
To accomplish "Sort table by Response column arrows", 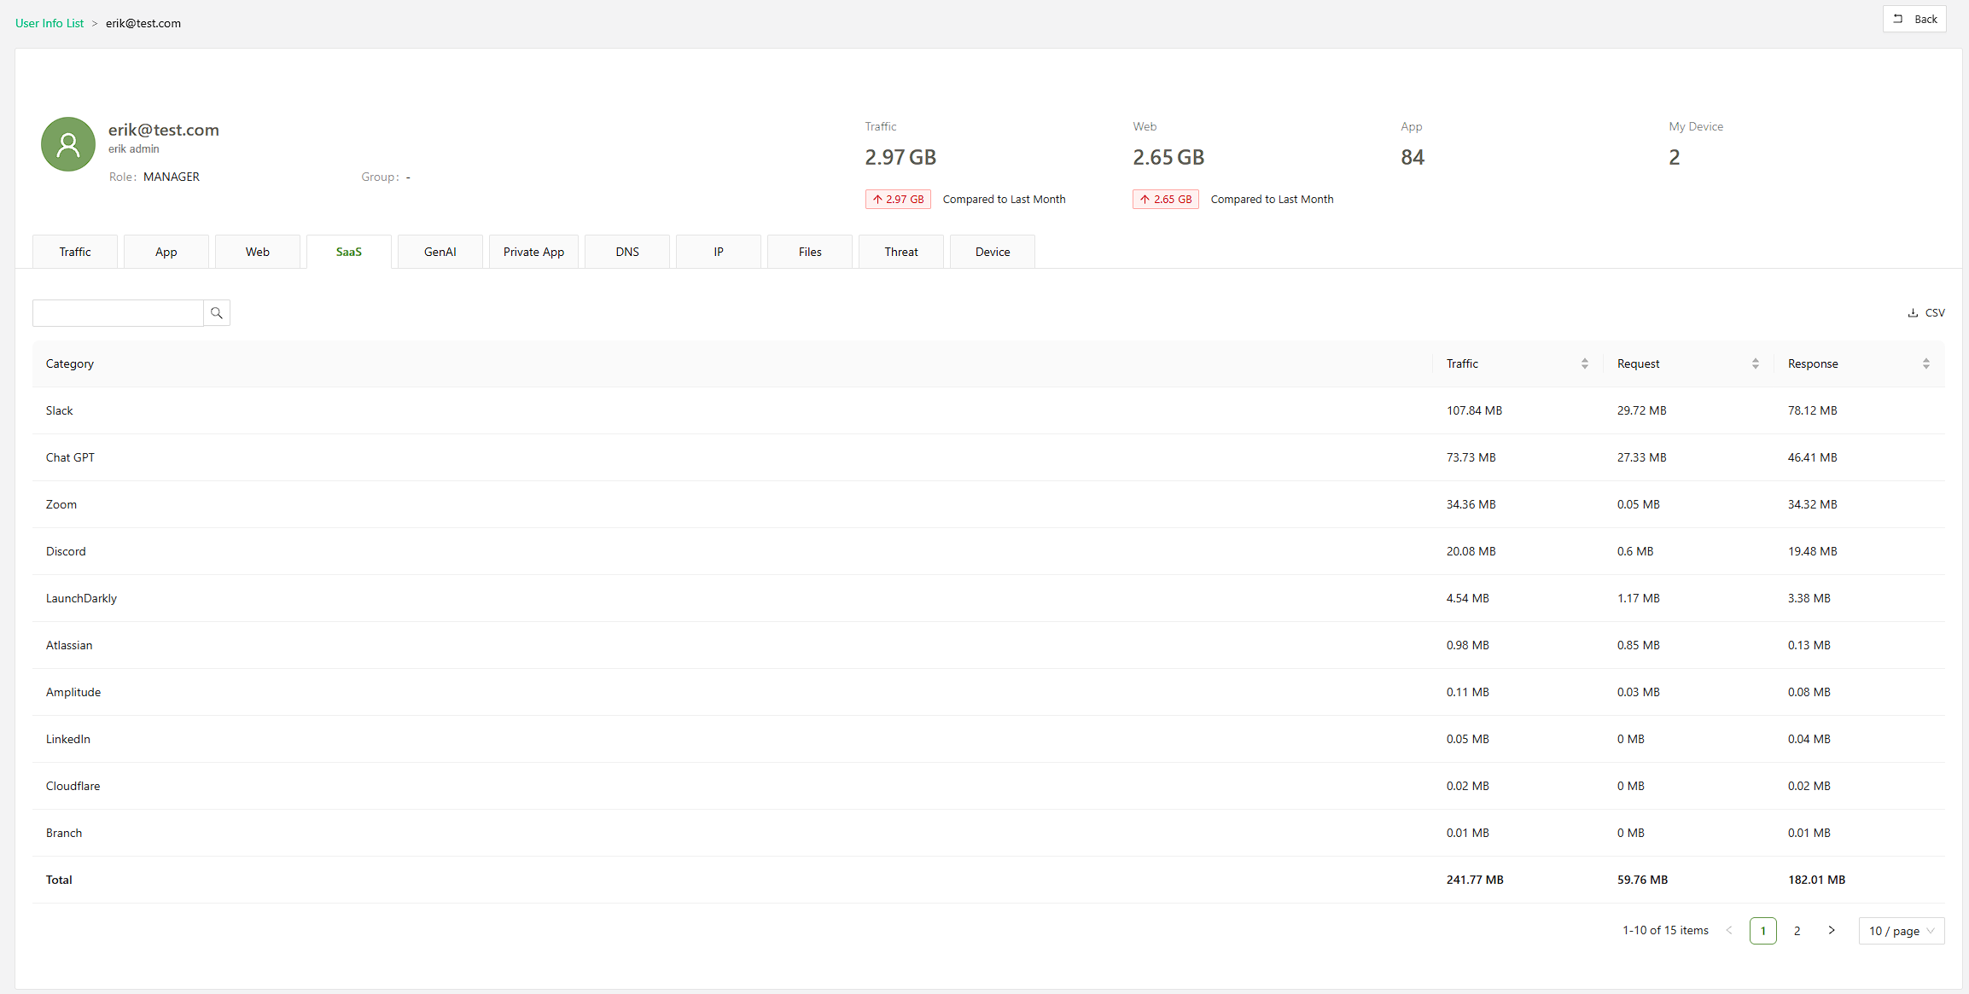I will coord(1925,363).
